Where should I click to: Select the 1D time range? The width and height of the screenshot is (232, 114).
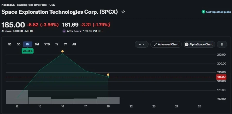click(10, 44)
